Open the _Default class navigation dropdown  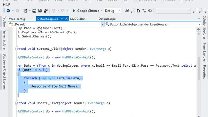[x=103, y=24]
